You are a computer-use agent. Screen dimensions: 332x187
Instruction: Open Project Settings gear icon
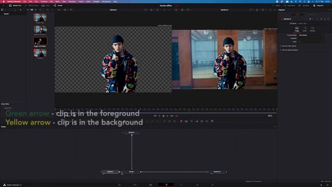pyautogui.click(x=327, y=185)
